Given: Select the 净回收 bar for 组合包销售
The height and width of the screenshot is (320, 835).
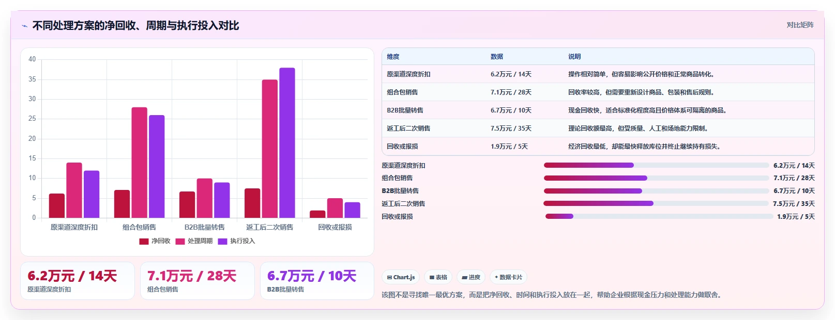Looking at the screenshot, I should 122,204.
